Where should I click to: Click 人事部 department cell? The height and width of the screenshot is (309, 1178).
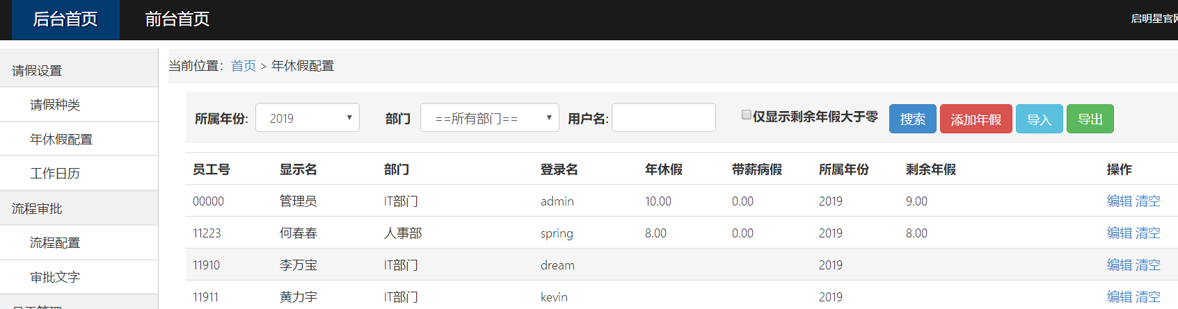[403, 233]
